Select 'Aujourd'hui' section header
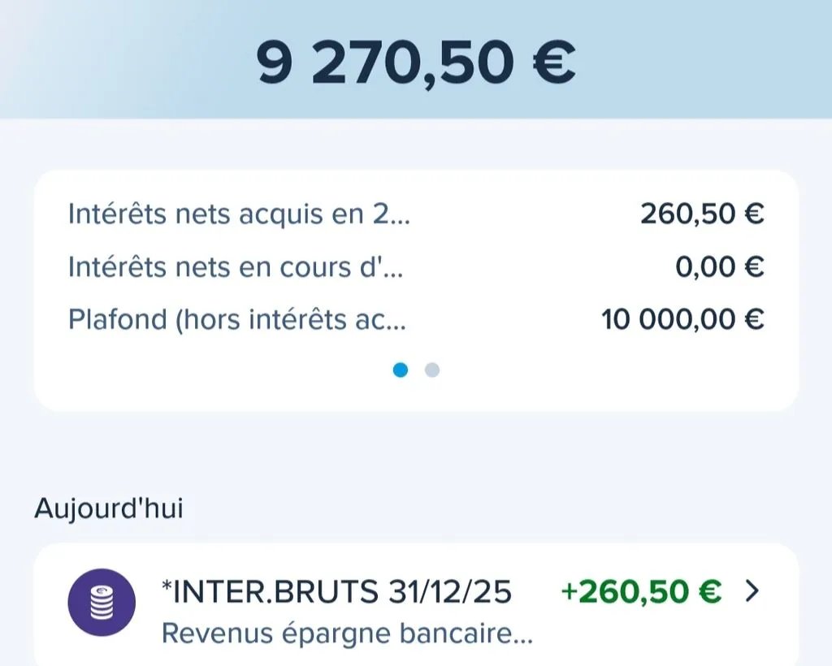Image resolution: width=832 pixels, height=666 pixels. (109, 508)
